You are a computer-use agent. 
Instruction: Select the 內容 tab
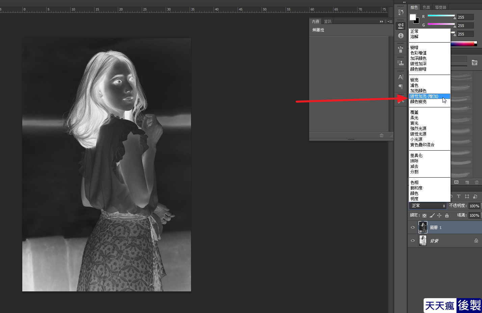[316, 22]
